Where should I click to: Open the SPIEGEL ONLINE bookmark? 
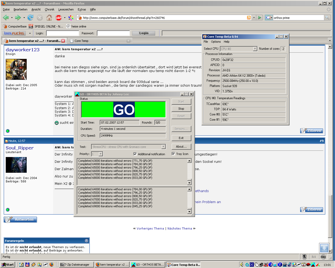(46, 26)
